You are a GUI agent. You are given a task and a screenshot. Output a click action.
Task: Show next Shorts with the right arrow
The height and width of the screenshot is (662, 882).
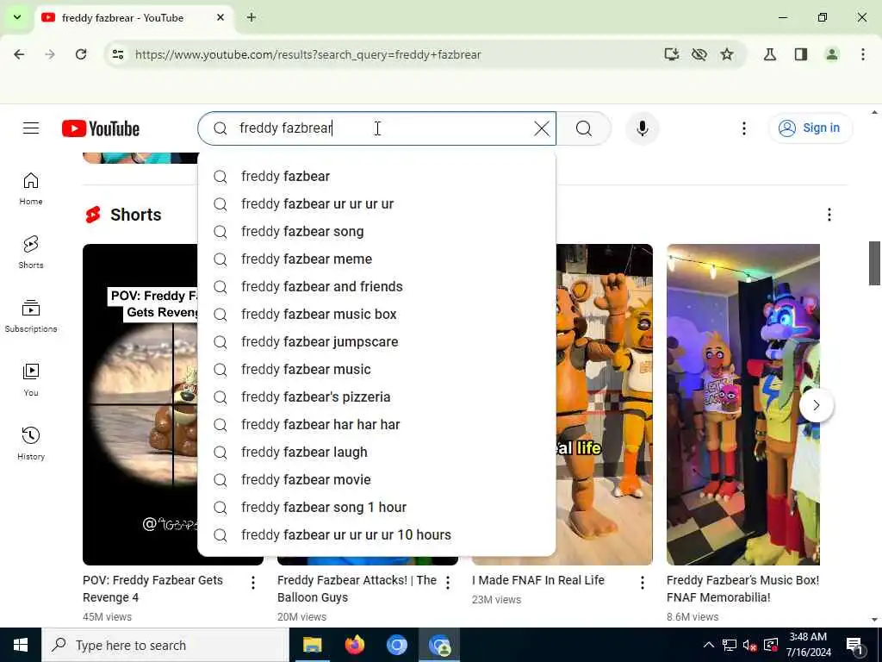(x=817, y=405)
